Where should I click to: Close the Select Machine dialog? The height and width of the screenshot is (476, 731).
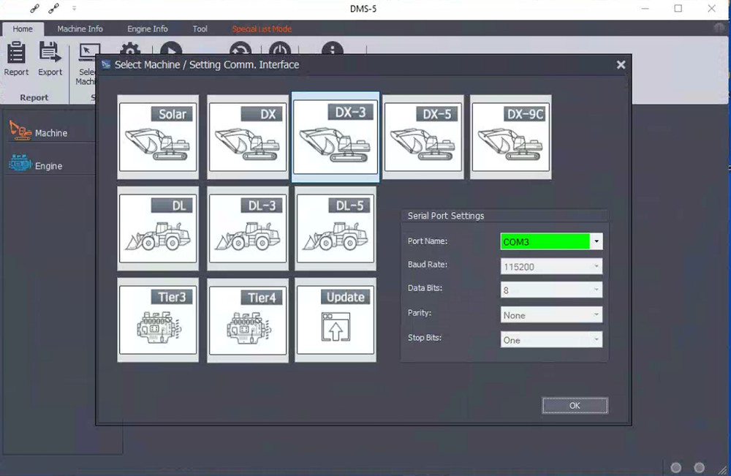pyautogui.click(x=621, y=65)
